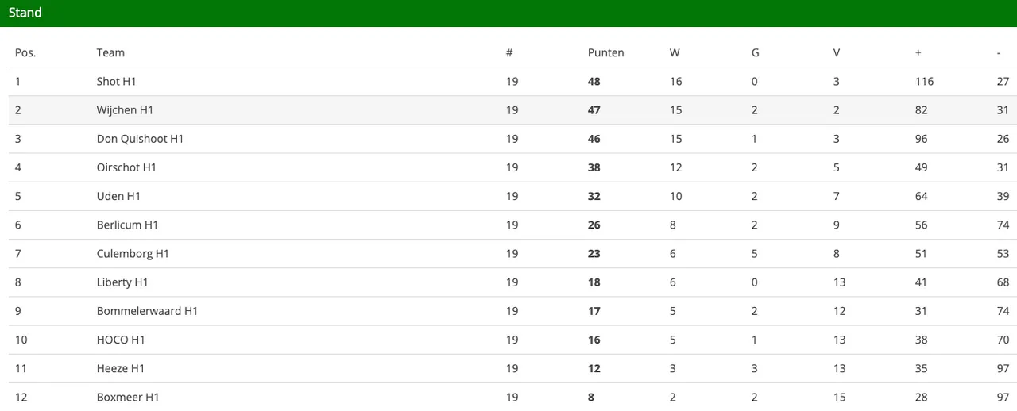Click the Punten column header
The height and width of the screenshot is (411, 1017).
(x=605, y=53)
